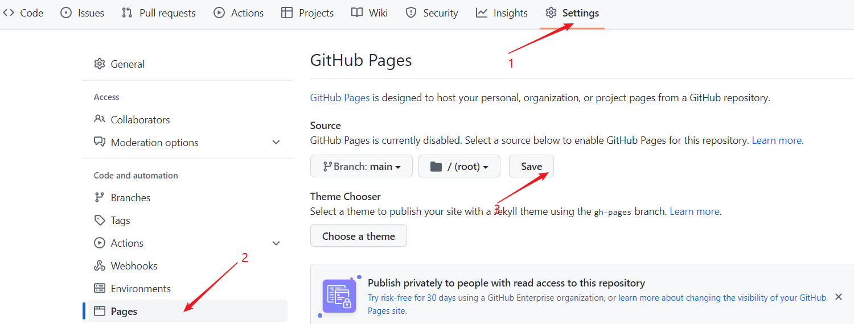Image resolution: width=854 pixels, height=324 pixels.
Task: Switch to the Code tab
Action: (x=24, y=13)
